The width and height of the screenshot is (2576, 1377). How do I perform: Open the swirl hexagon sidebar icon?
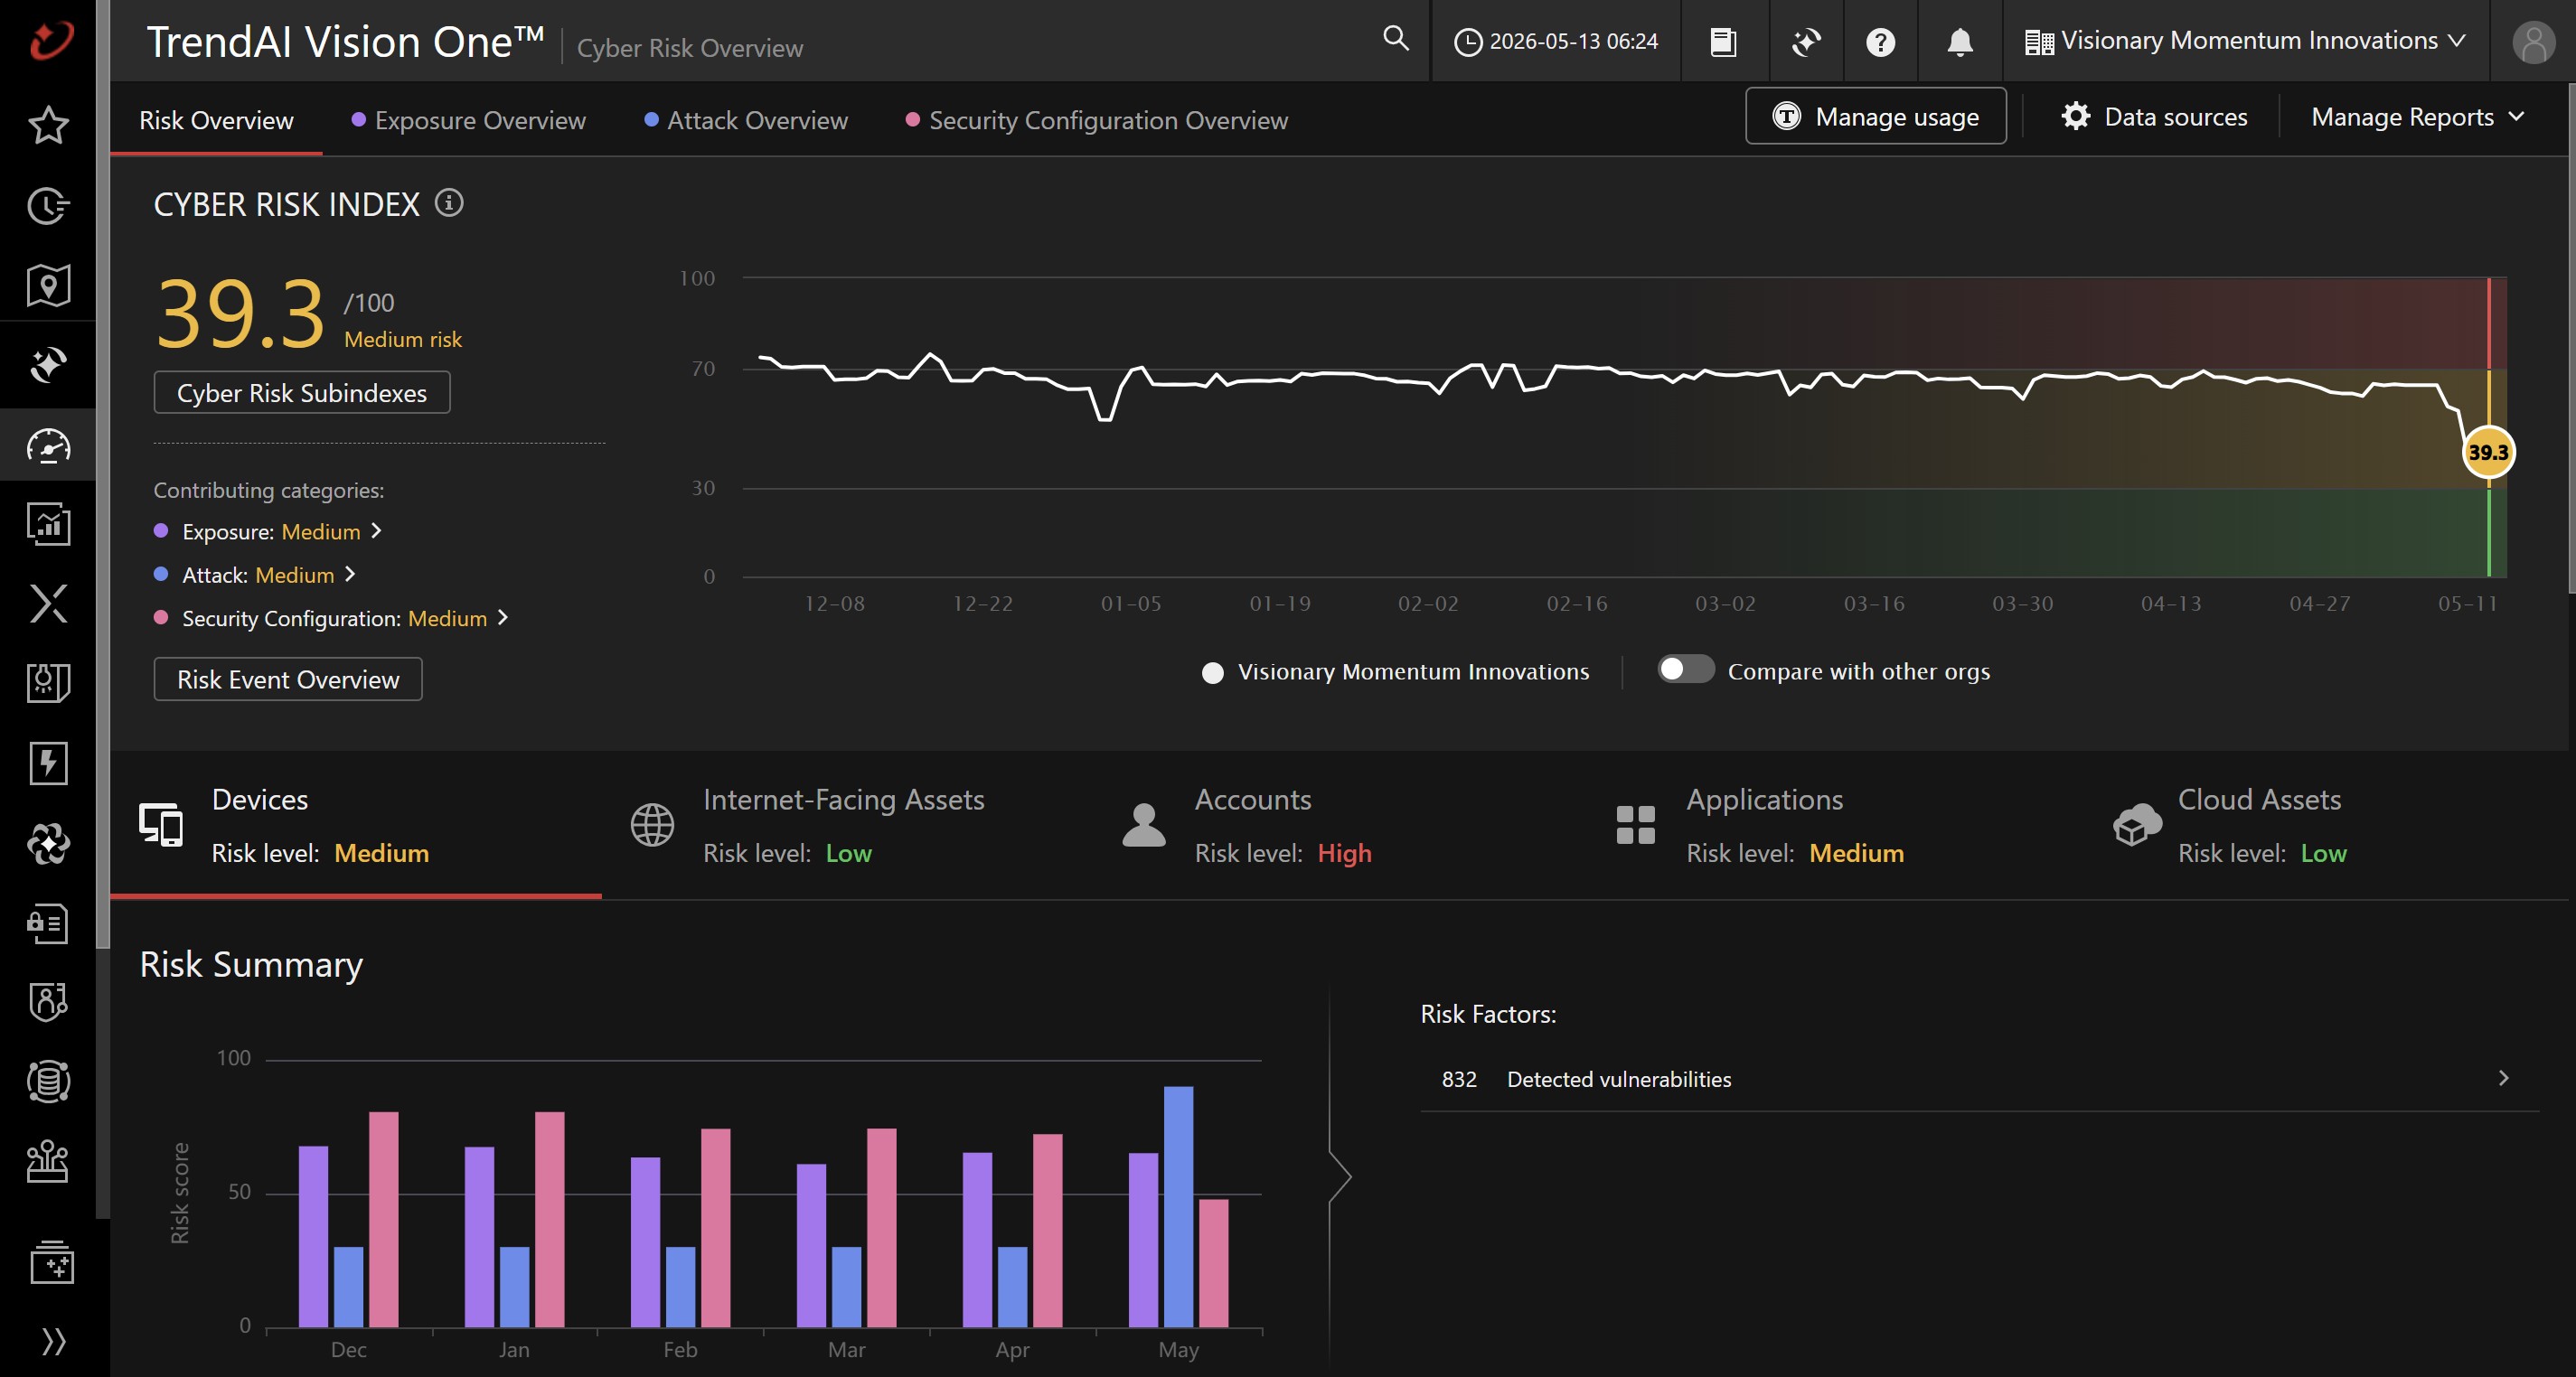(x=48, y=843)
